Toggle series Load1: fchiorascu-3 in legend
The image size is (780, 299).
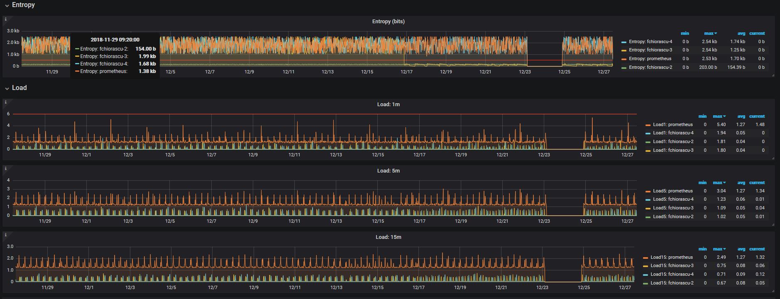pyautogui.click(x=673, y=150)
